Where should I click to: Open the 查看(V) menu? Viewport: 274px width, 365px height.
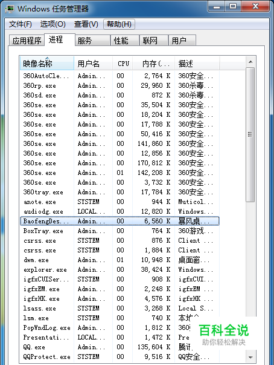coord(86,24)
